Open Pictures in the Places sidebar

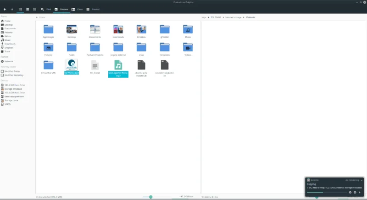tap(7, 32)
